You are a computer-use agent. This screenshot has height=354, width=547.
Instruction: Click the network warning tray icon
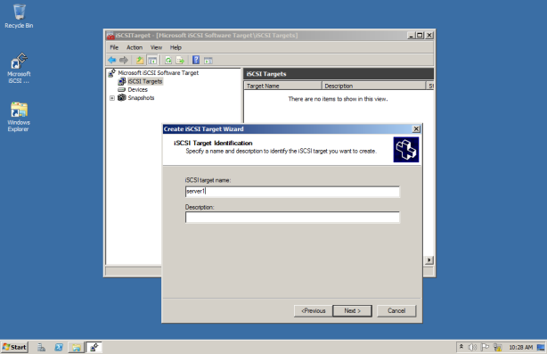497,348
